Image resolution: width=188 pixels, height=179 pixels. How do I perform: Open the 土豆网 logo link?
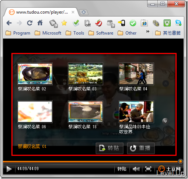pos(170,169)
